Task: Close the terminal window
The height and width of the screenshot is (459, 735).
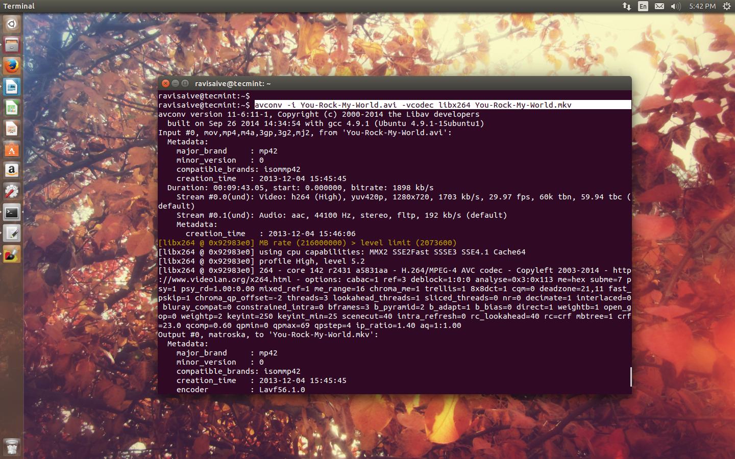Action: click(165, 83)
